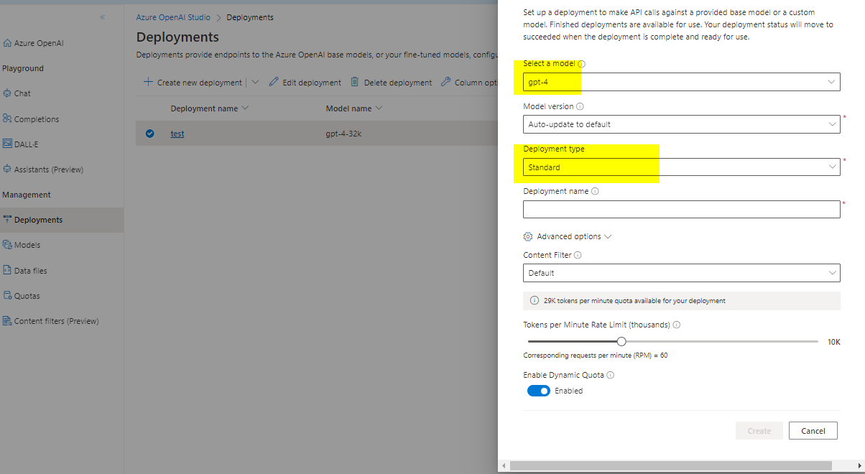Open the Quotas page icon
This screenshot has width=865, height=474.
(x=7, y=295)
